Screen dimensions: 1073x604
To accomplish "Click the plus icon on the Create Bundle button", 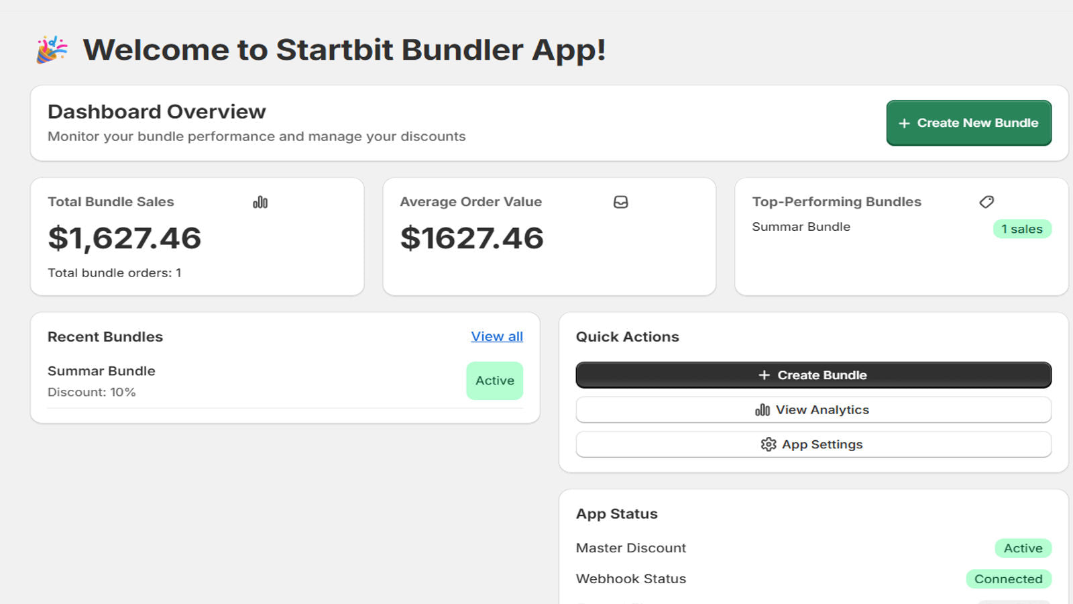I will [x=764, y=375].
